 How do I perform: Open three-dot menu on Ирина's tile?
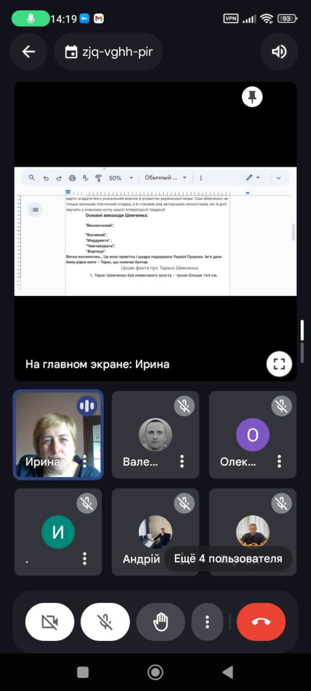click(84, 462)
